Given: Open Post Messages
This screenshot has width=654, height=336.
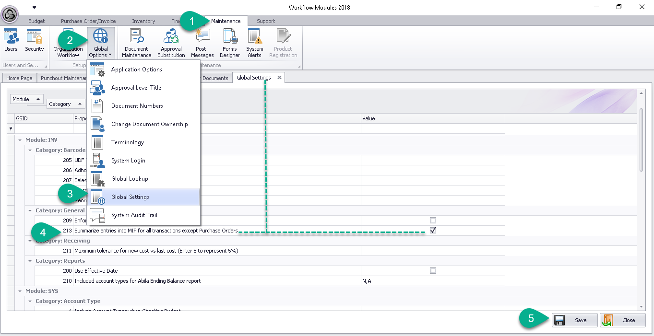Looking at the screenshot, I should [202, 43].
